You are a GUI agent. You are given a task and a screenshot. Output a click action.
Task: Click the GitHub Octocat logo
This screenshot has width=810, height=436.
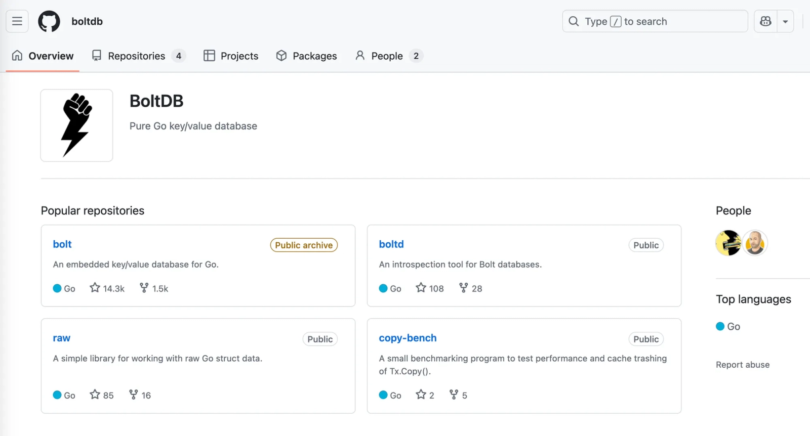(49, 21)
